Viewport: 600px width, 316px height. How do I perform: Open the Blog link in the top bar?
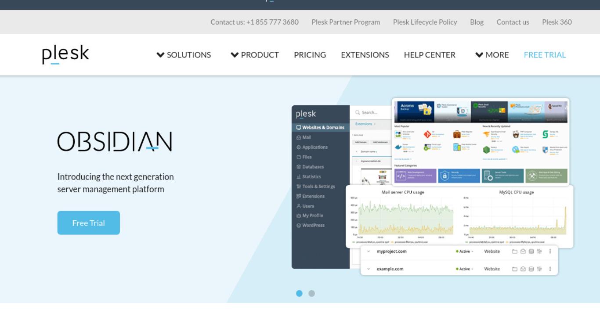pyautogui.click(x=477, y=22)
